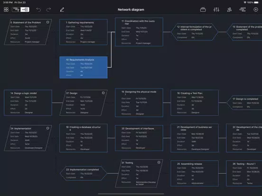Open the projects grid overview icon
This screenshot has height=196, width=262.
coord(6,9)
